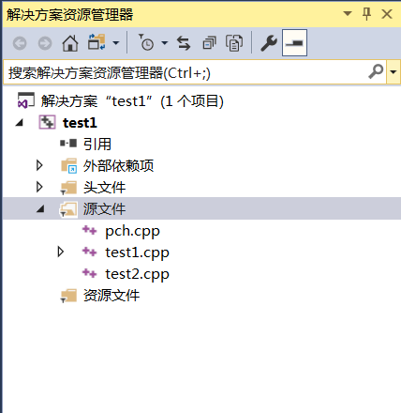Toggle the Preview Selected Items button
The width and height of the screenshot is (401, 413).
[294, 43]
